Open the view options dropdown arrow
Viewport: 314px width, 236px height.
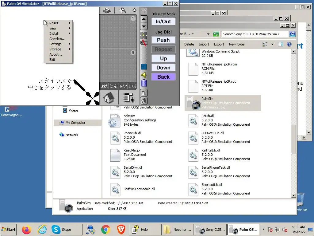pyautogui.click(x=272, y=44)
